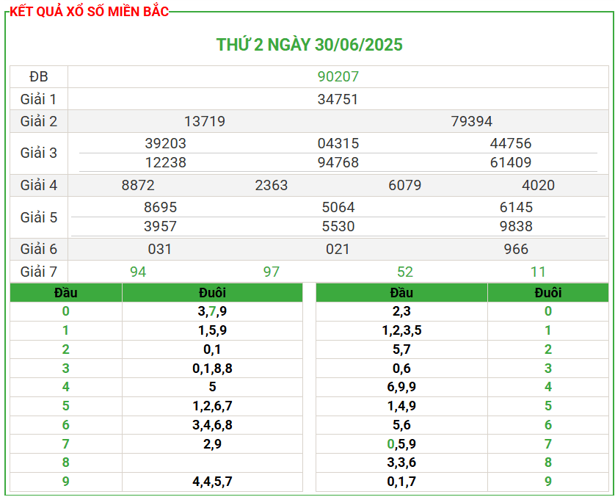Select Giải 5 number 5530
Screen dimensions: 615x497
point(338,226)
